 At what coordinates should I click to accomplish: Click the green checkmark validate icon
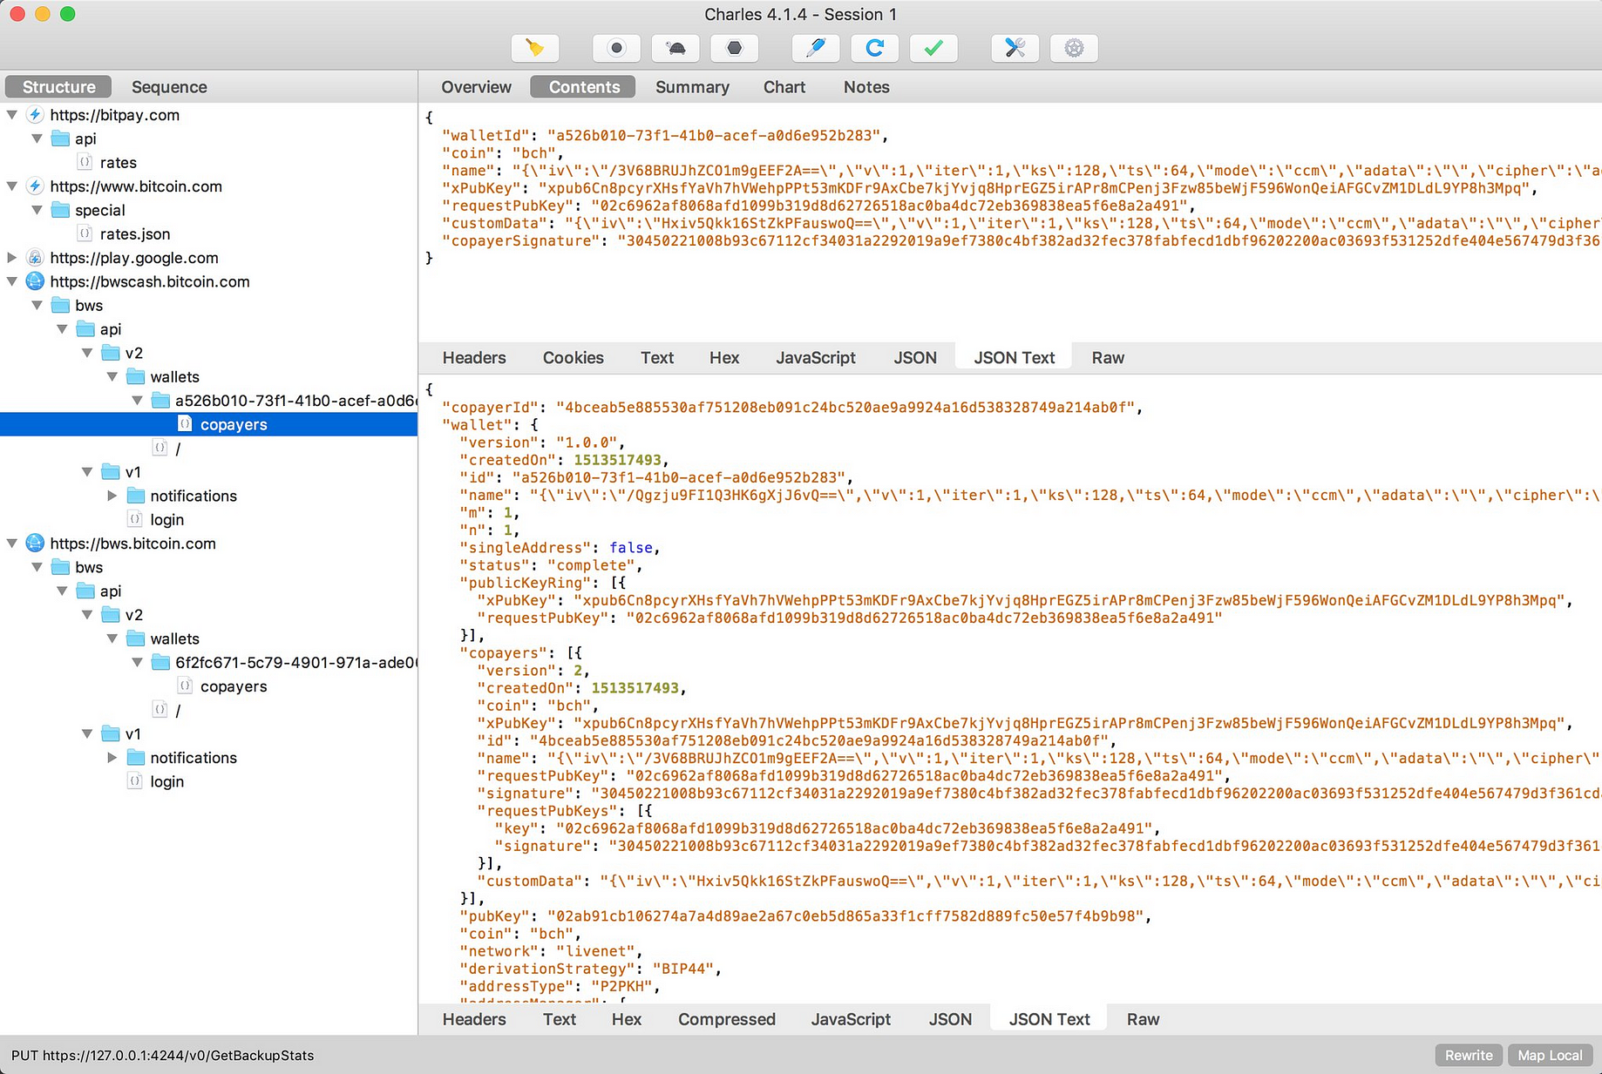(x=933, y=48)
